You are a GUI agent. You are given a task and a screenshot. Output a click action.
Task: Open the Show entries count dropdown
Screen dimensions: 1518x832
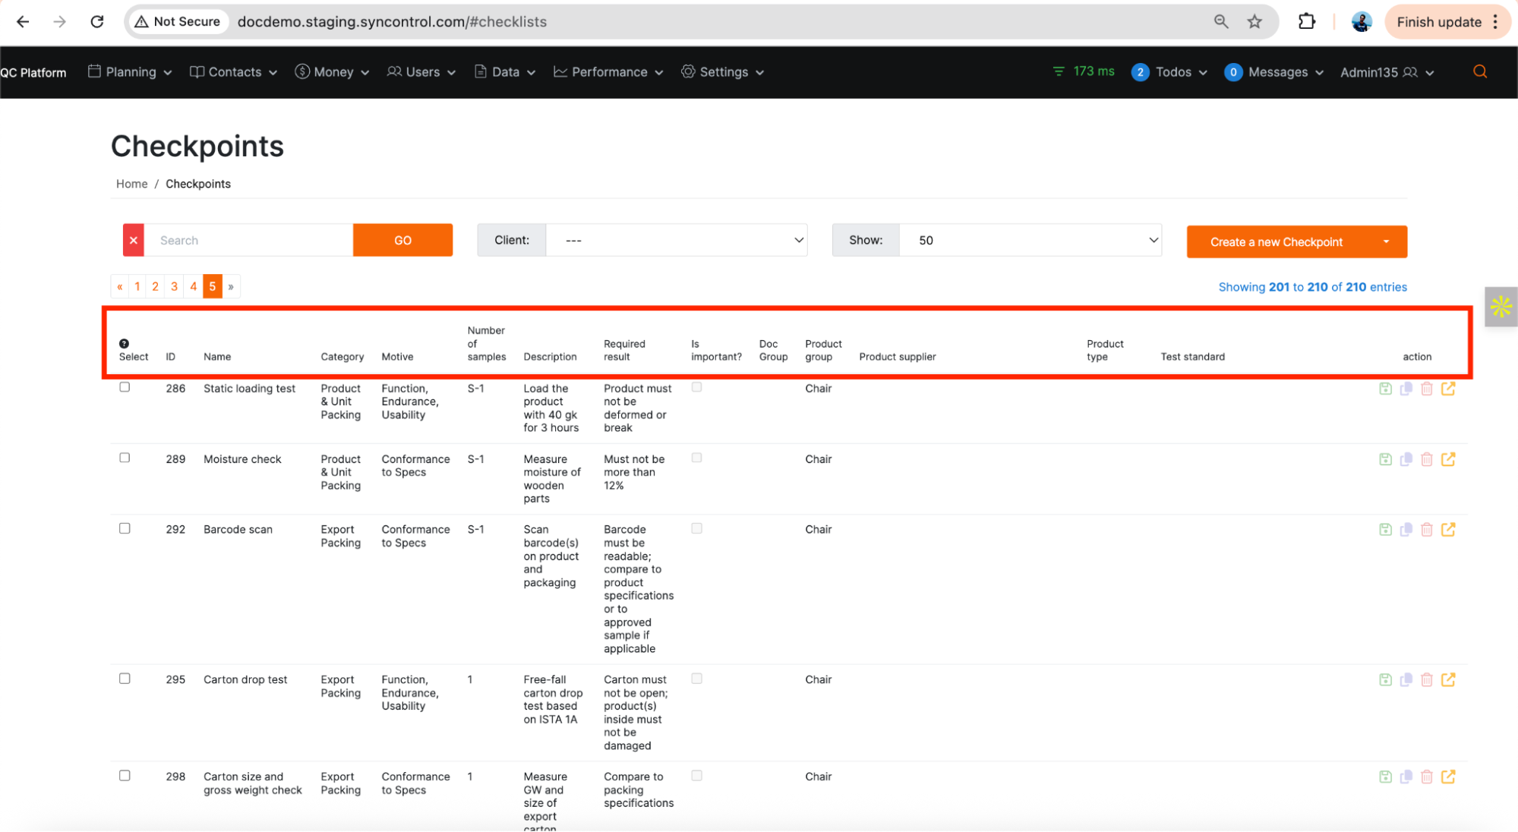(x=1030, y=240)
